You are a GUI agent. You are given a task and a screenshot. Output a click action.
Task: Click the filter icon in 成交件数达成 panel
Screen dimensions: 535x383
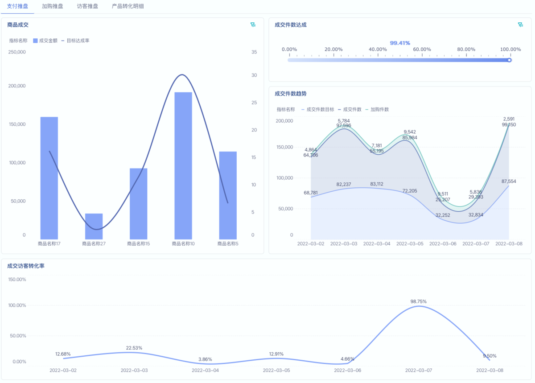520,25
